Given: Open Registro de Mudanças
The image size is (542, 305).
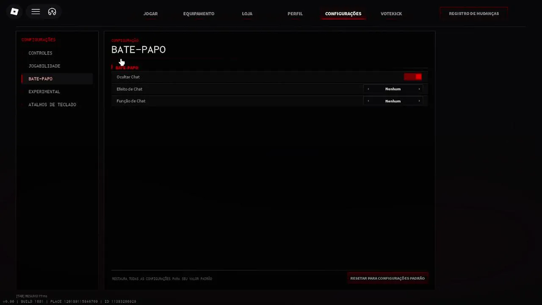Looking at the screenshot, I should tap(474, 14).
